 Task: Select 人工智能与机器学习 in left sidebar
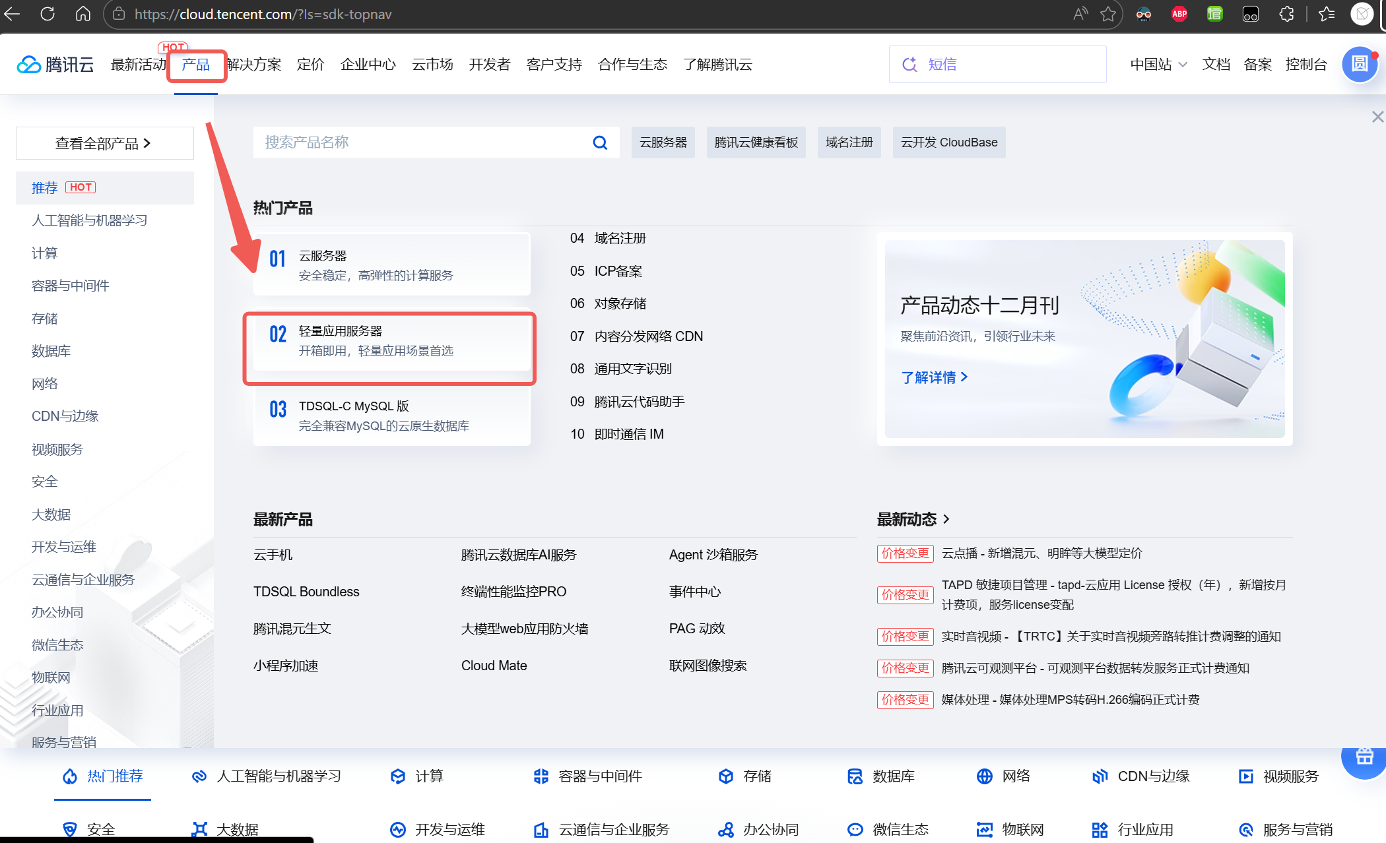click(90, 220)
